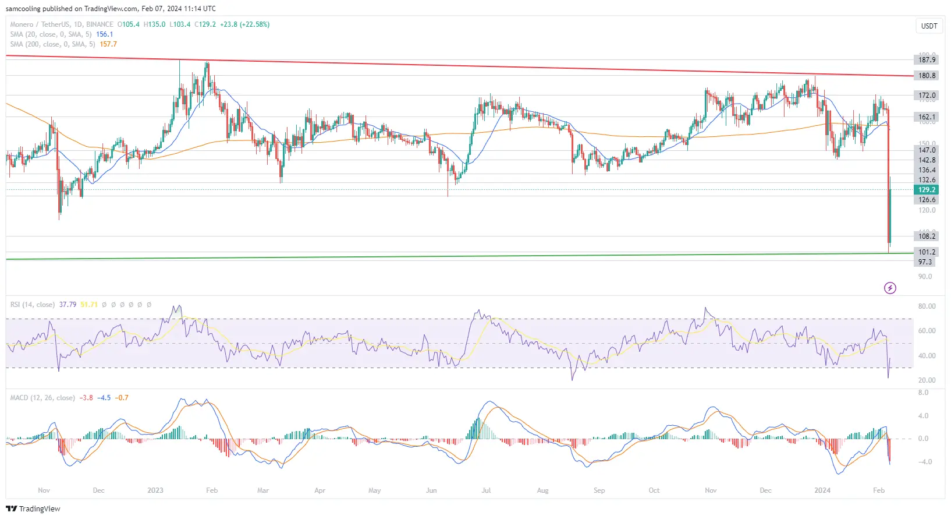Viewport: 951px width, 519px height.
Task: Click the SMA 20 value 156.1
Action: [105, 34]
